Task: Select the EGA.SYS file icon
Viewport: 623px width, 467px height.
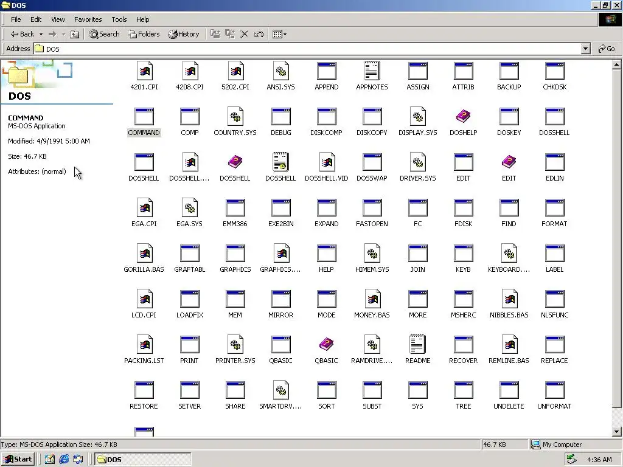Action: (x=190, y=208)
